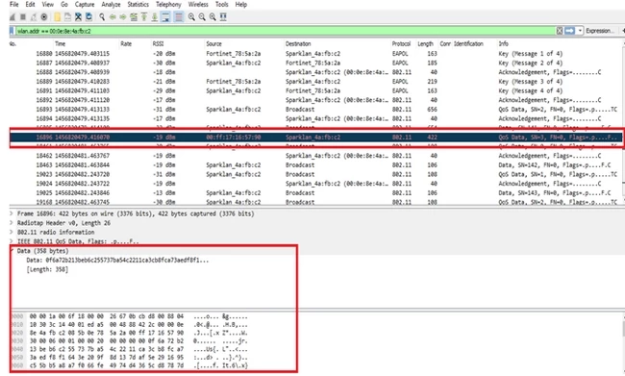Screen dimensions: 625x376
Task: Select packet 16886 Key Message 1 of 4
Action: pyautogui.click(x=314, y=54)
